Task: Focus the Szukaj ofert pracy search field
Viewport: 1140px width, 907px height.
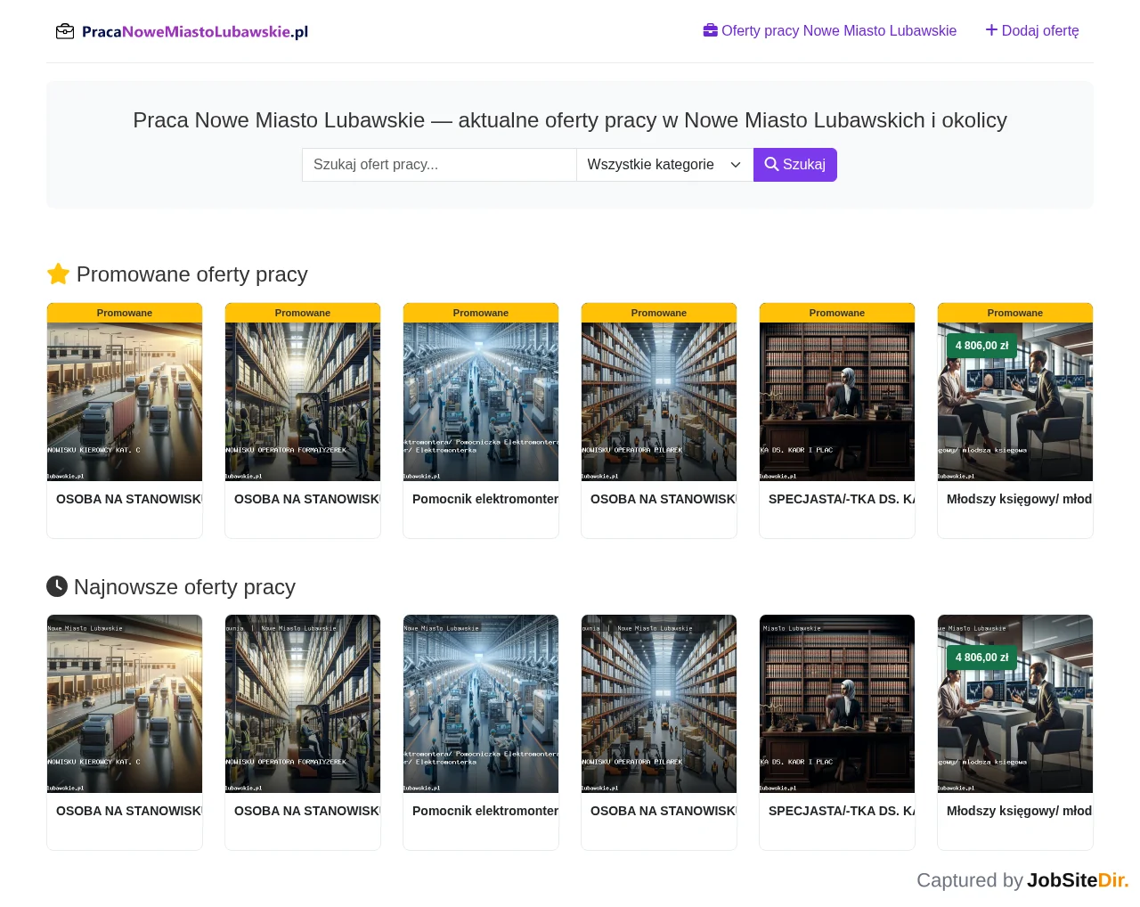Action: (x=439, y=165)
